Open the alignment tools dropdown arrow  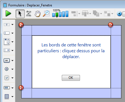[79, 14]
